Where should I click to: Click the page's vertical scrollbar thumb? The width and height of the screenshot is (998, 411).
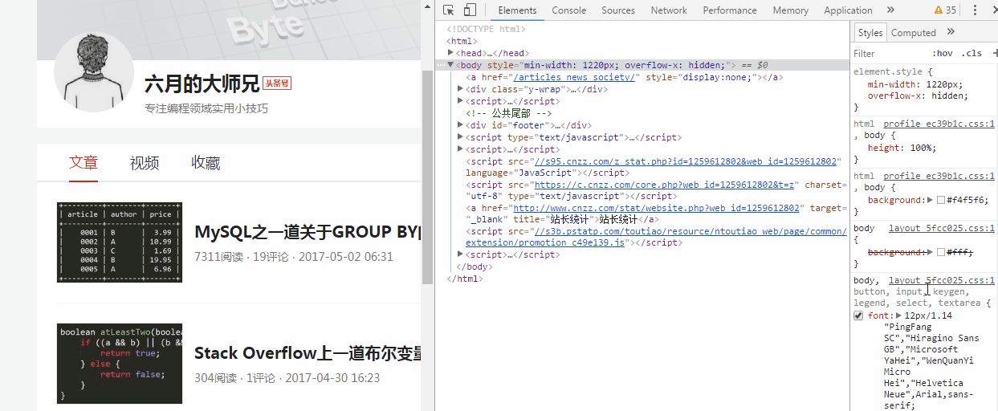(427, 177)
